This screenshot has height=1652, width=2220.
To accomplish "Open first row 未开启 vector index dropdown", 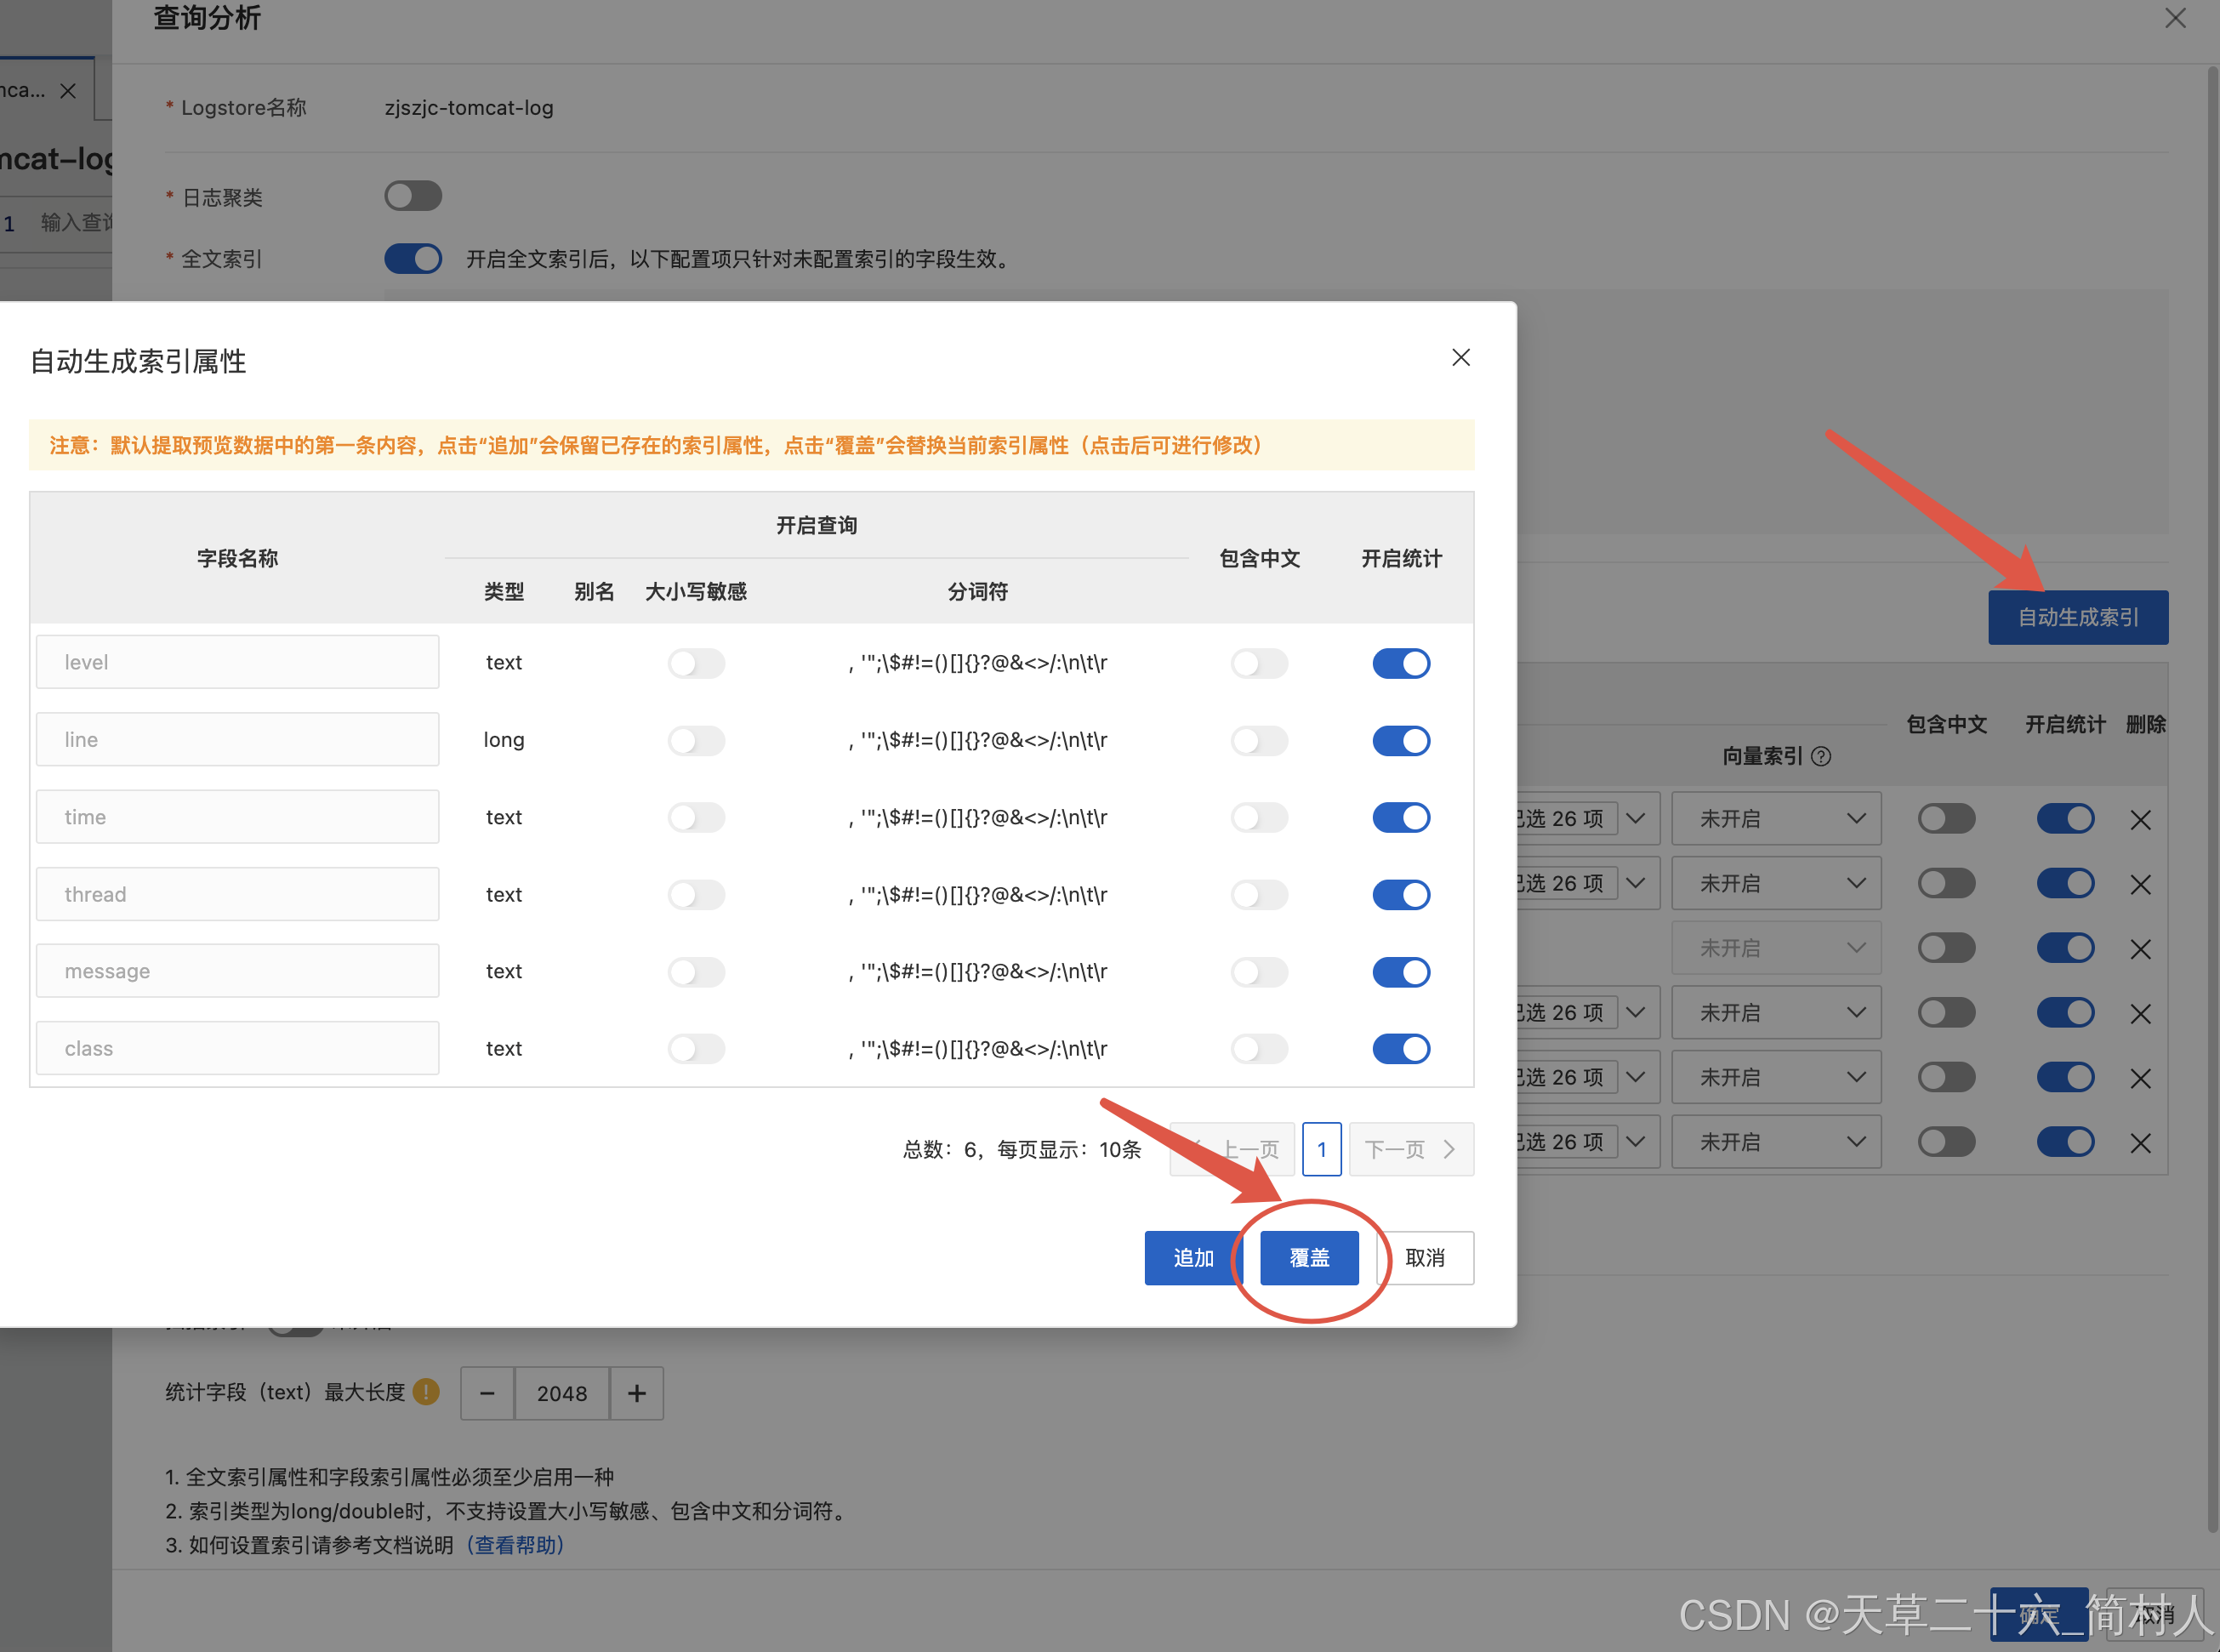I will 1776,819.
